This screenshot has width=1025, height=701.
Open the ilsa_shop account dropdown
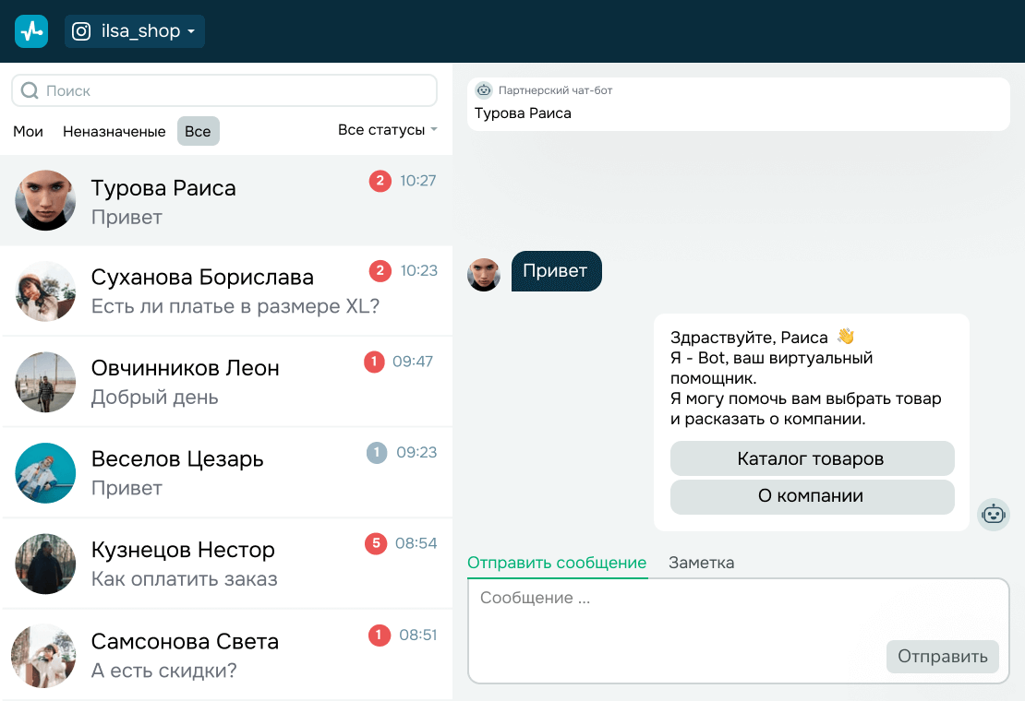click(x=135, y=31)
